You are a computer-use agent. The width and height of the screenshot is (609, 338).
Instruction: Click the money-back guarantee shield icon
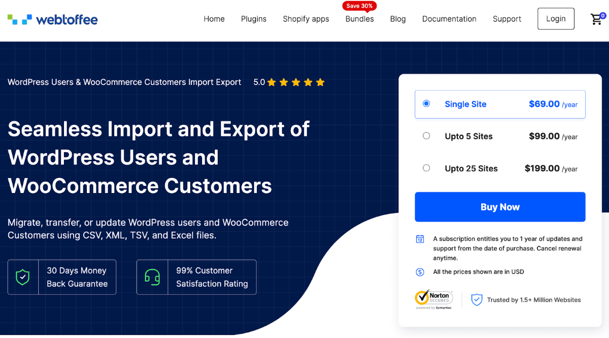pyautogui.click(x=23, y=277)
